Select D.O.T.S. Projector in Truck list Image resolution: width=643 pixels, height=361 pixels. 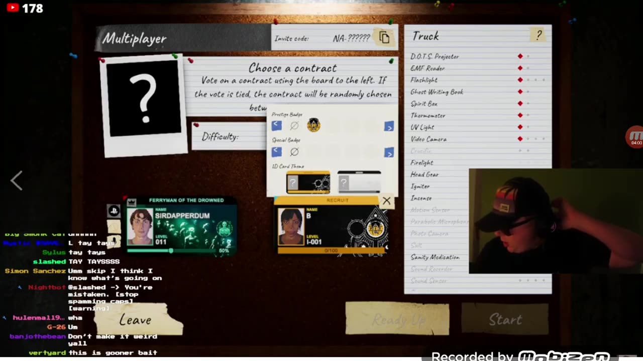pyautogui.click(x=435, y=57)
